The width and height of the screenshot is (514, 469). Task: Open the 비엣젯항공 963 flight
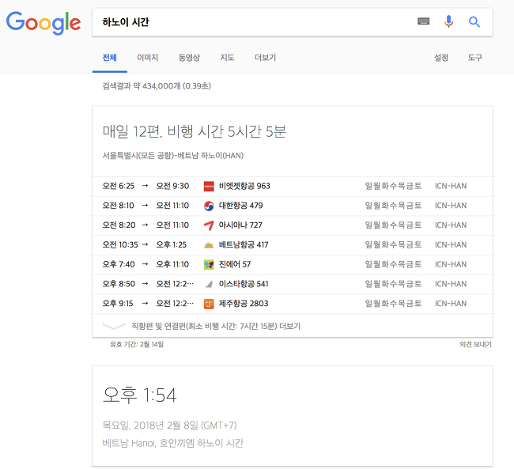click(x=244, y=186)
